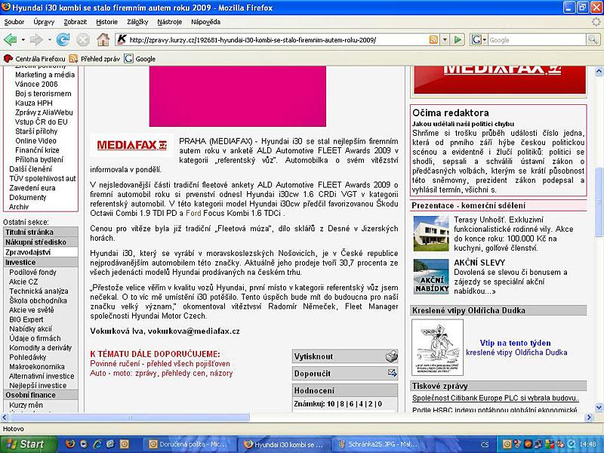Switch to the Schránka25.JPG taskbar window
604x453 pixels.
(x=379, y=444)
